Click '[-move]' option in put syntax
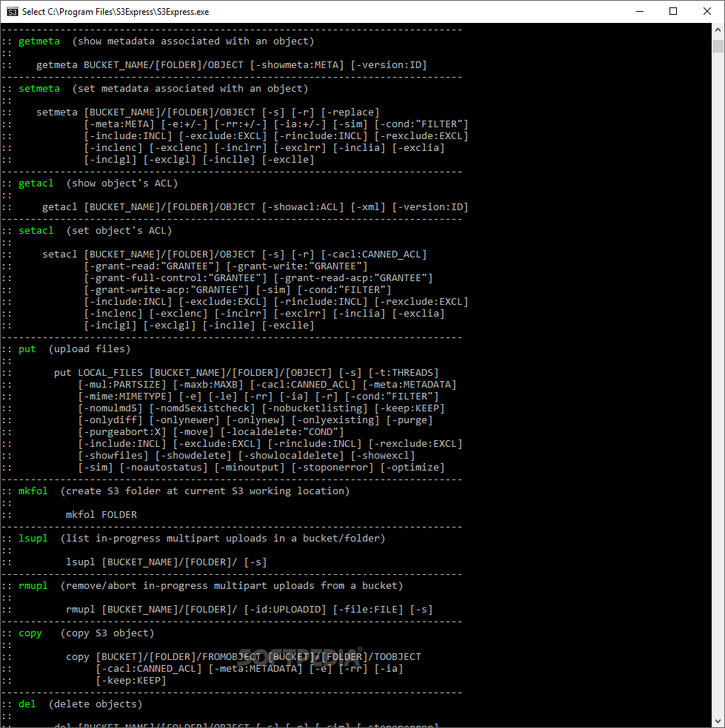The image size is (725, 728). tap(193, 432)
